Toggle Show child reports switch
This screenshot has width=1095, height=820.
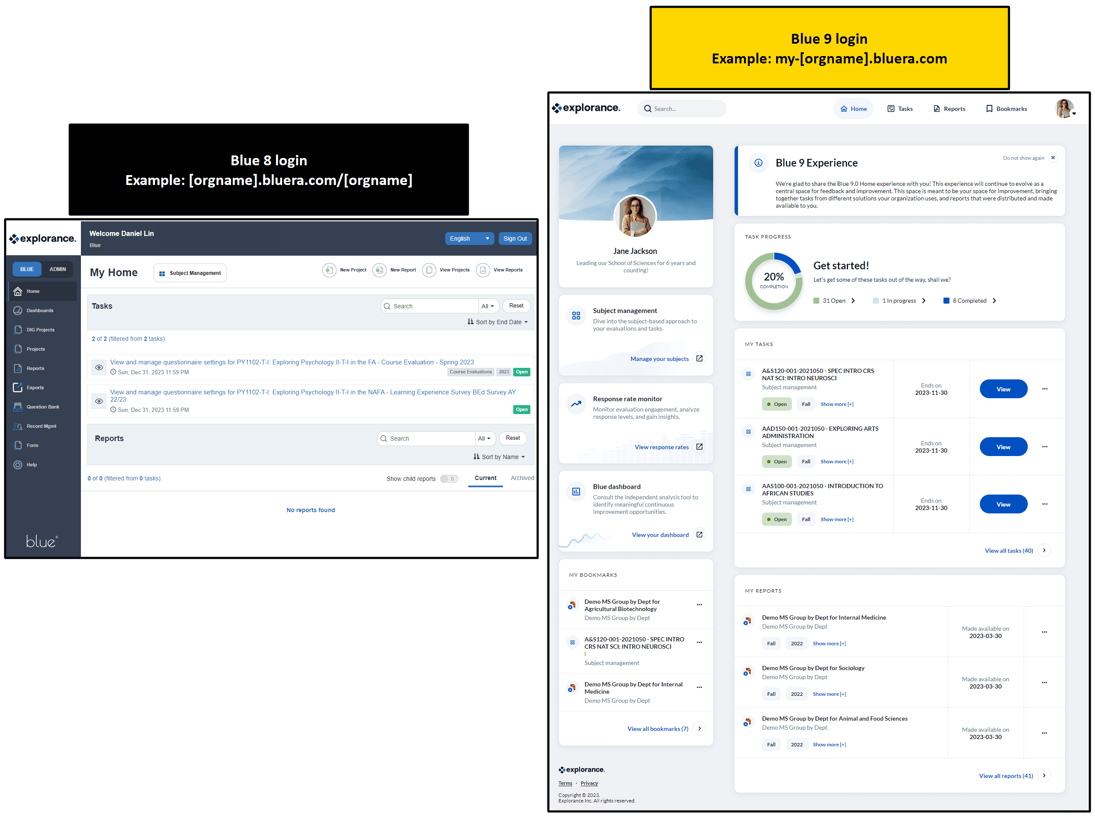coord(449,479)
